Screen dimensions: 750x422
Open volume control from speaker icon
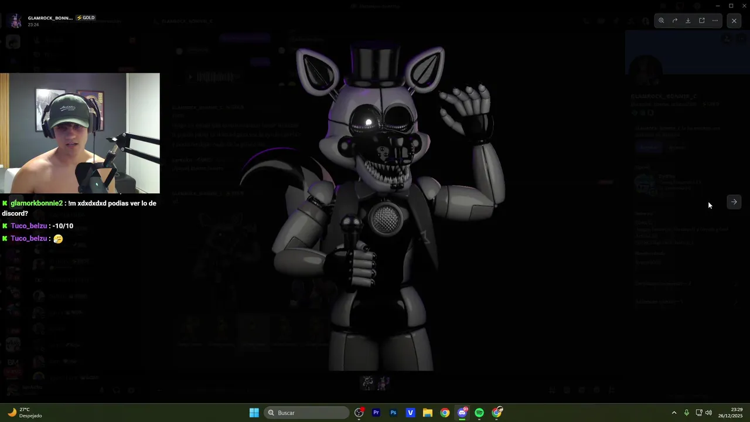(708, 413)
